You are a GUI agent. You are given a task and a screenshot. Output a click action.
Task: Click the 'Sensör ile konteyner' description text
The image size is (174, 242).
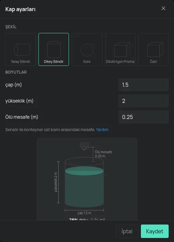coord(50,130)
